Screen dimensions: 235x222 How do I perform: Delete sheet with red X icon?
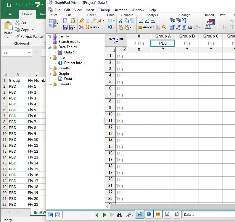click(81, 27)
